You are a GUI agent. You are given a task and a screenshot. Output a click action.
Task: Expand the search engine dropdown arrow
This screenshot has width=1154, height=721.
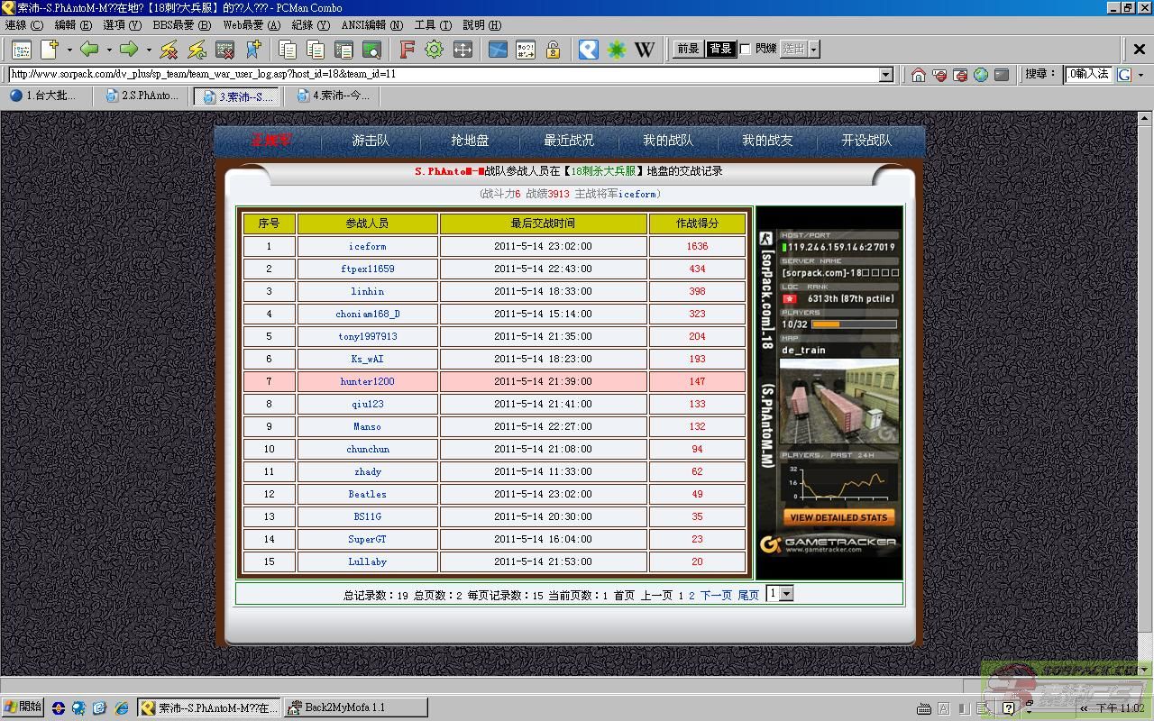coord(1140,75)
